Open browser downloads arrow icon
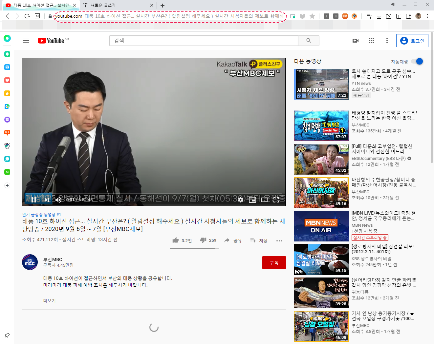Image resolution: width=434 pixels, height=344 pixels. point(379,16)
